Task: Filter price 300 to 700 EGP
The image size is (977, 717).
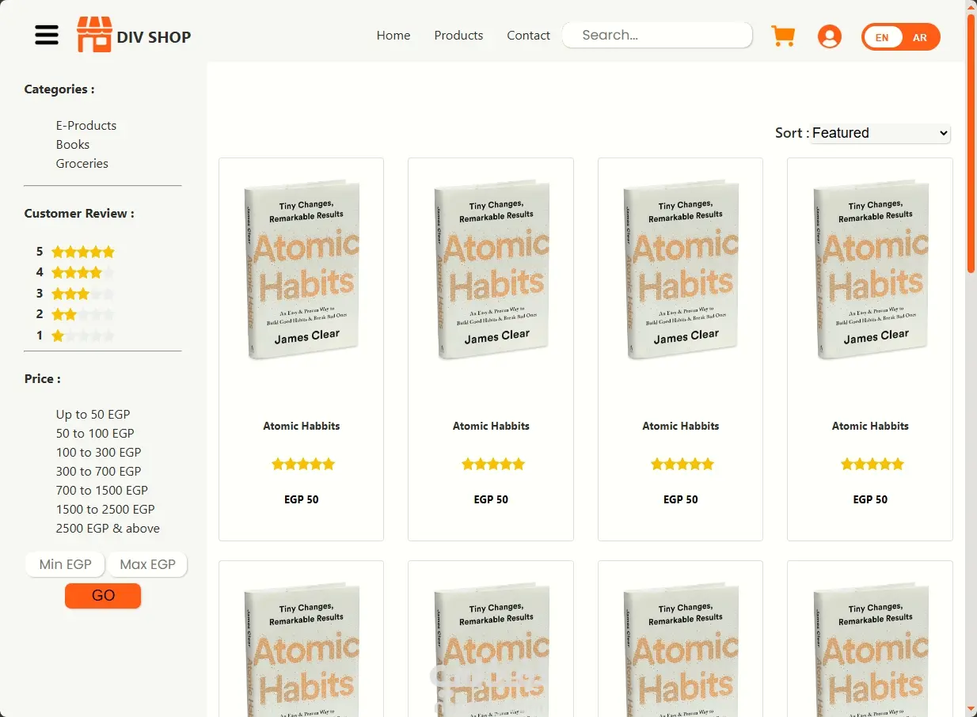Action: [98, 471]
